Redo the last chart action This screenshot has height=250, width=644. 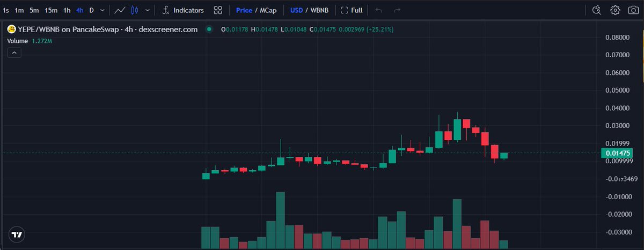click(397, 10)
